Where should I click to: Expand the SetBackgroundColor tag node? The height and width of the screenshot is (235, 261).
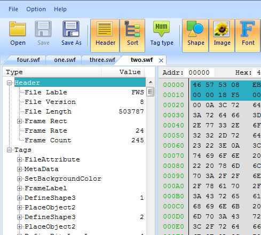(x=19, y=179)
